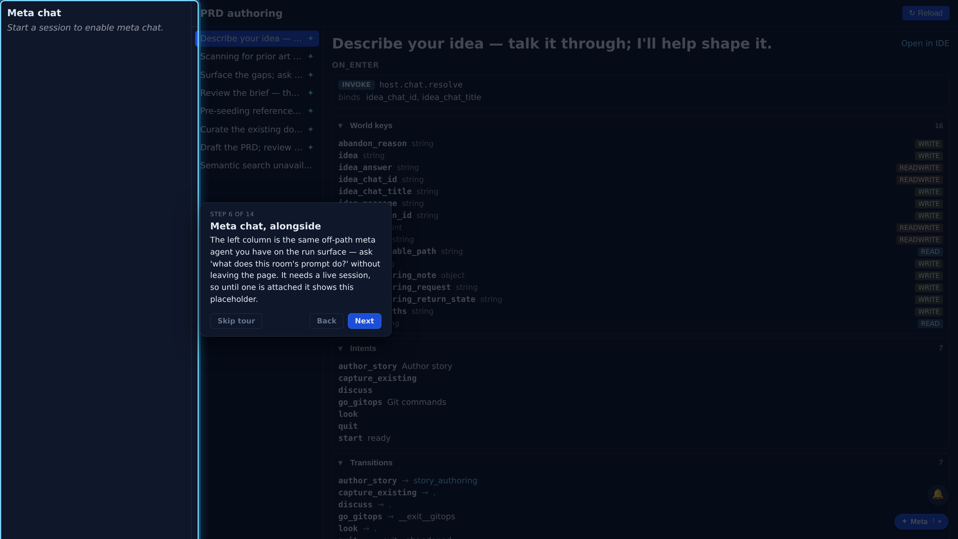This screenshot has height=539, width=958.
Task: Click sparkle icon beside 'Draft the PRD'
Action: coord(310,147)
